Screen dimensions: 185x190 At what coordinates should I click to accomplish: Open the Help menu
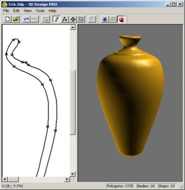point(53,11)
